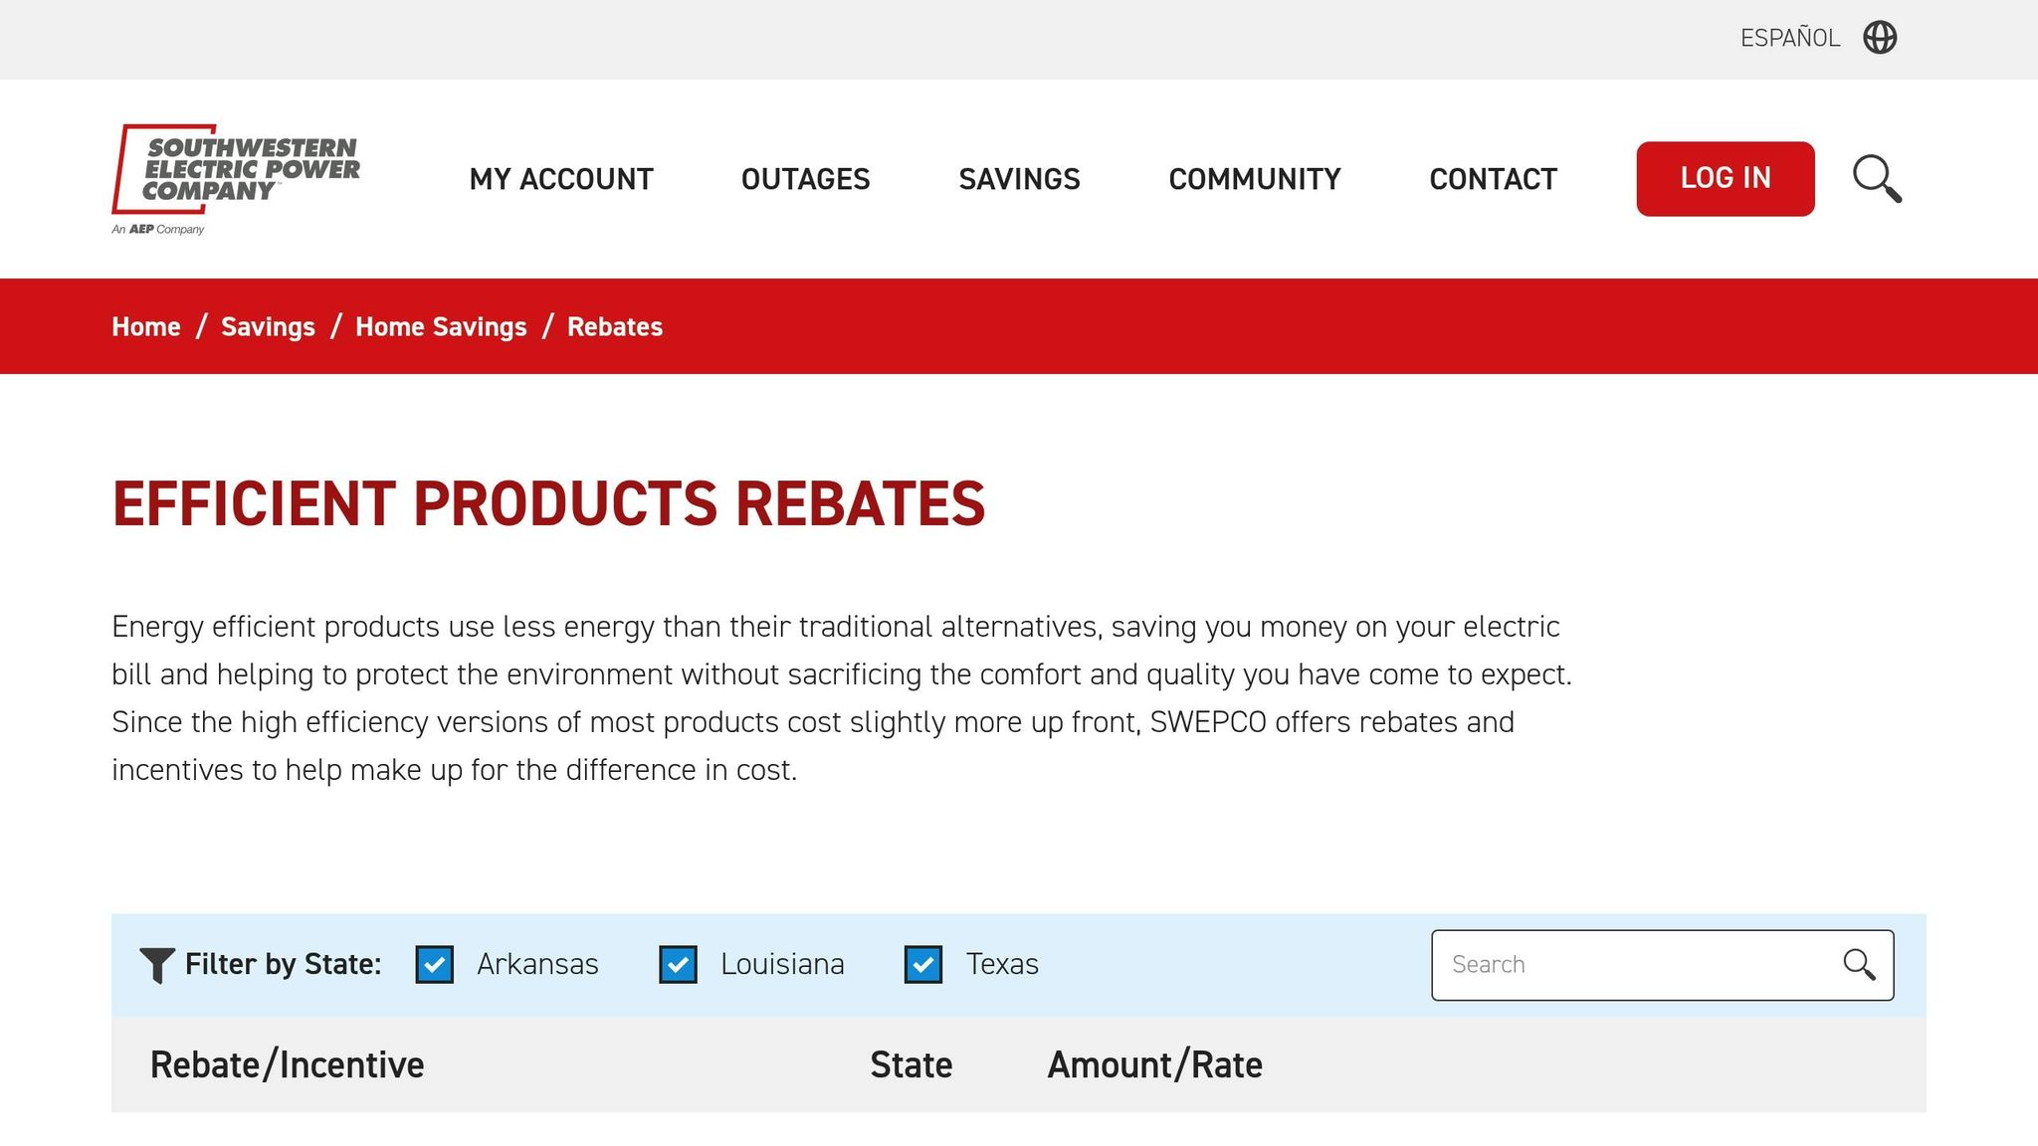
Task: Open the My Account menu
Action: pos(561,179)
